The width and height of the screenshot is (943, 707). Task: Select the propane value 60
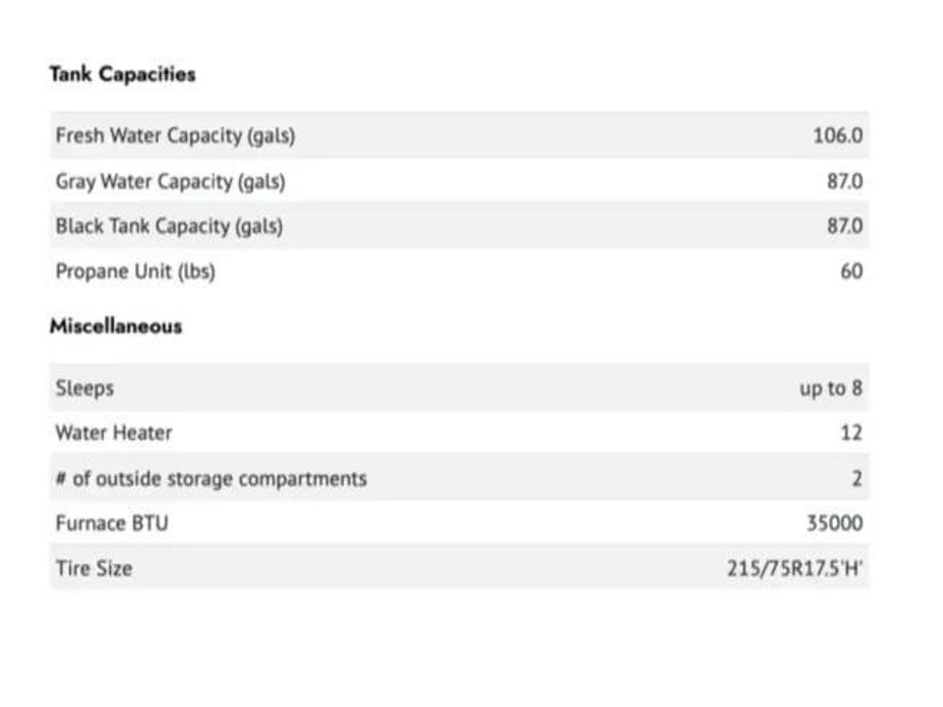tap(851, 272)
